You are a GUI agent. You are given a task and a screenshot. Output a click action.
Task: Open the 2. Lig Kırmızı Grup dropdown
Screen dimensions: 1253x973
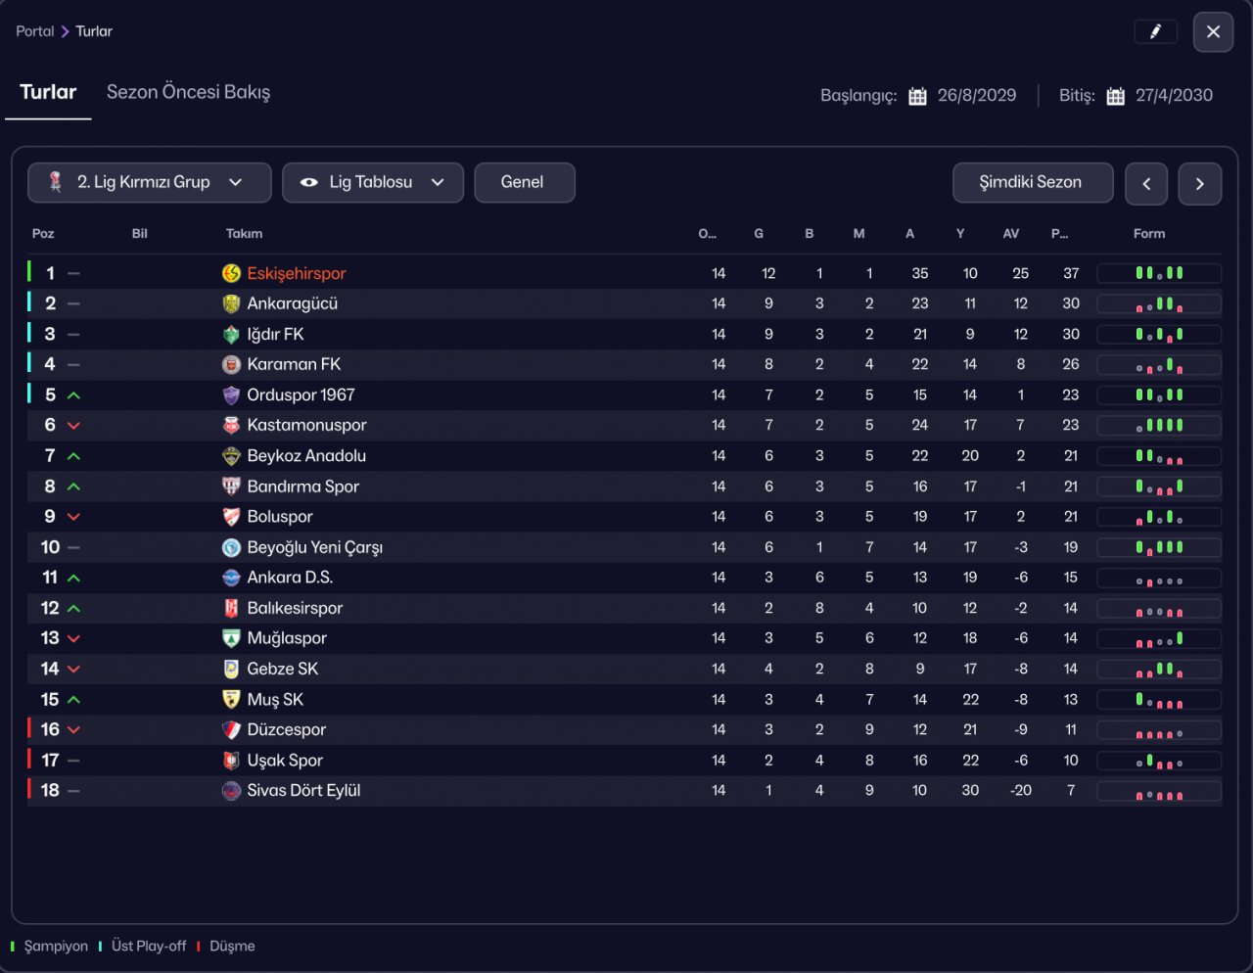150,183
